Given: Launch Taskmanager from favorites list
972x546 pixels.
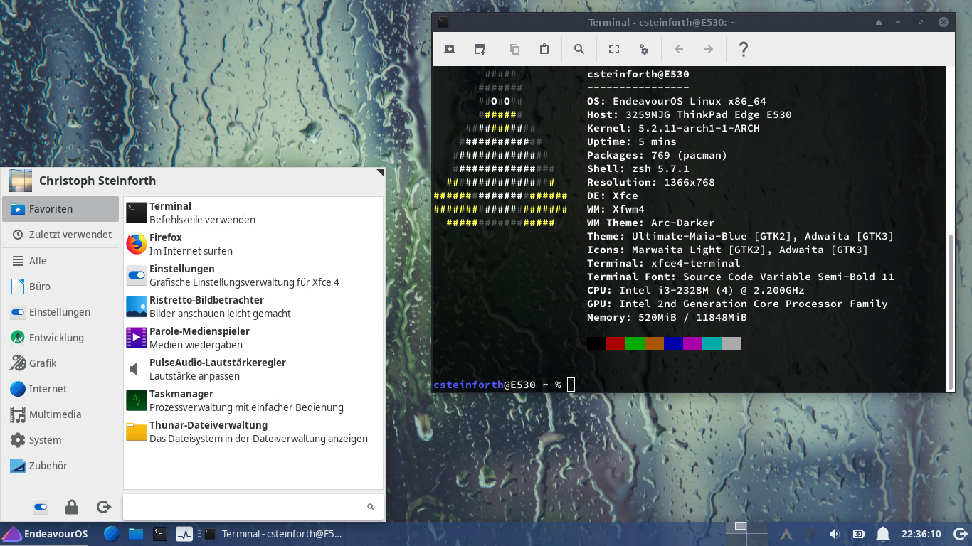Looking at the screenshot, I should tap(253, 400).
